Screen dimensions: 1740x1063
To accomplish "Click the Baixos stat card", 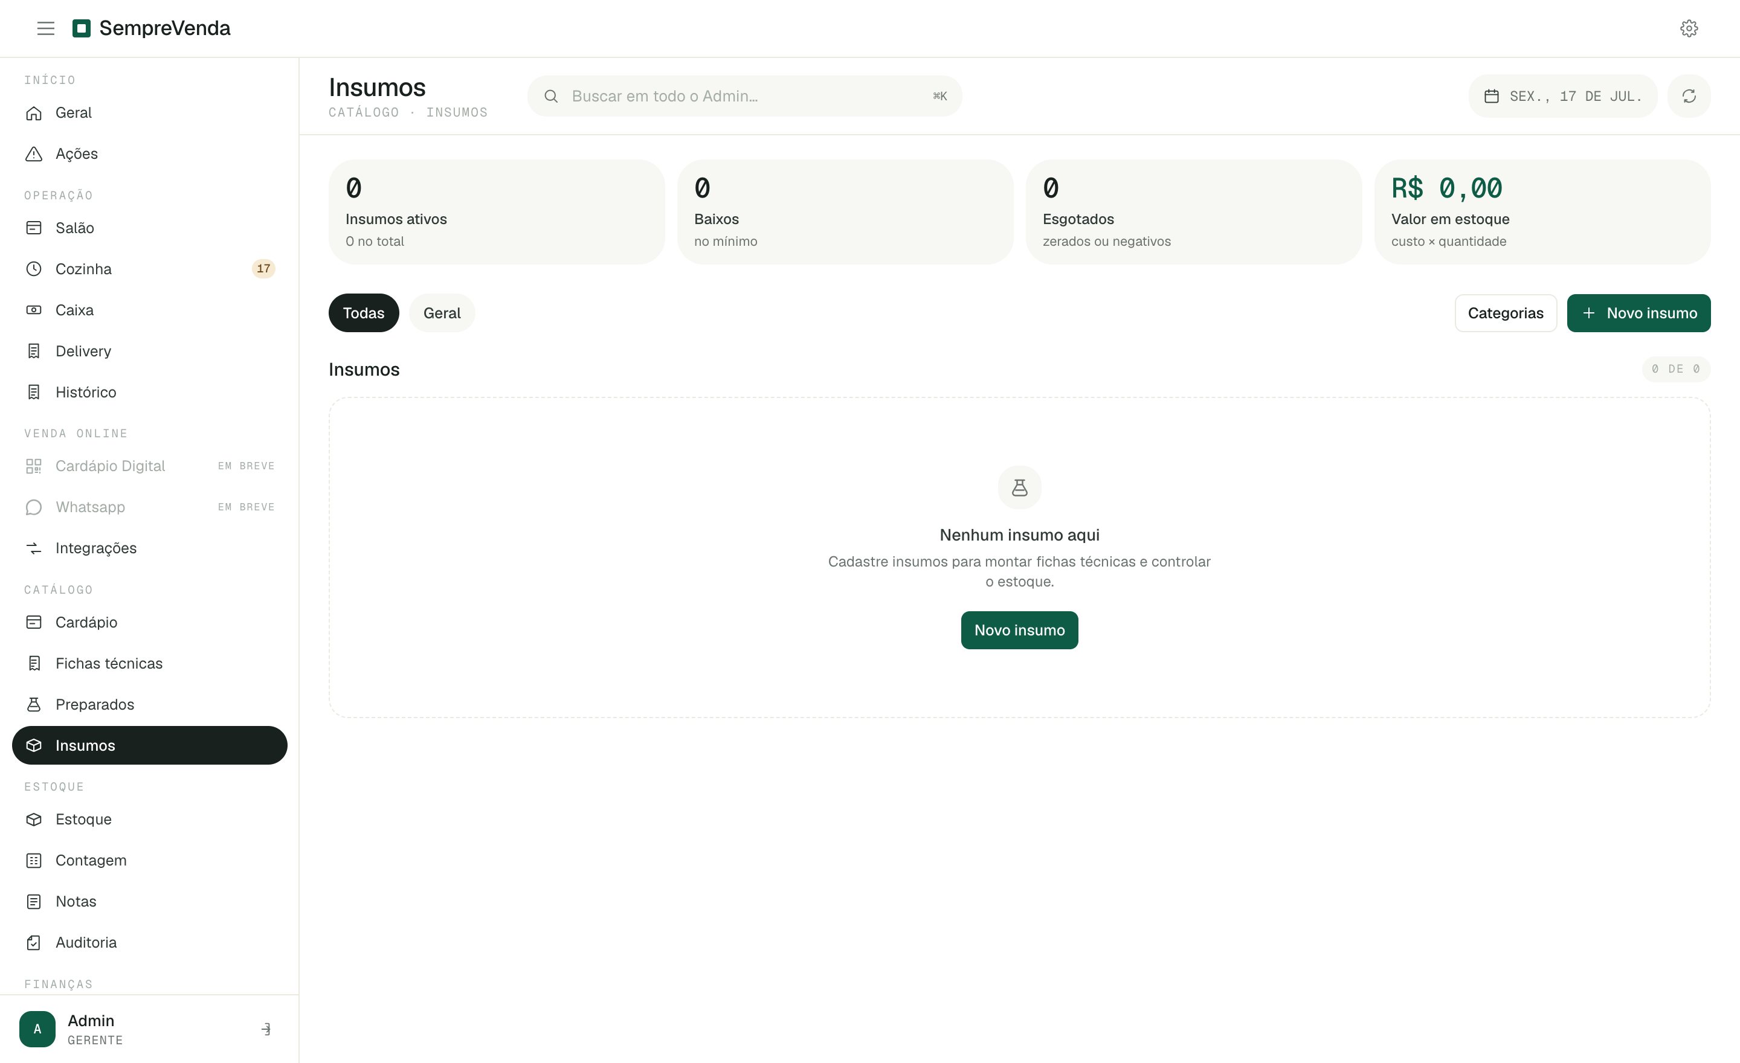I will click(845, 212).
